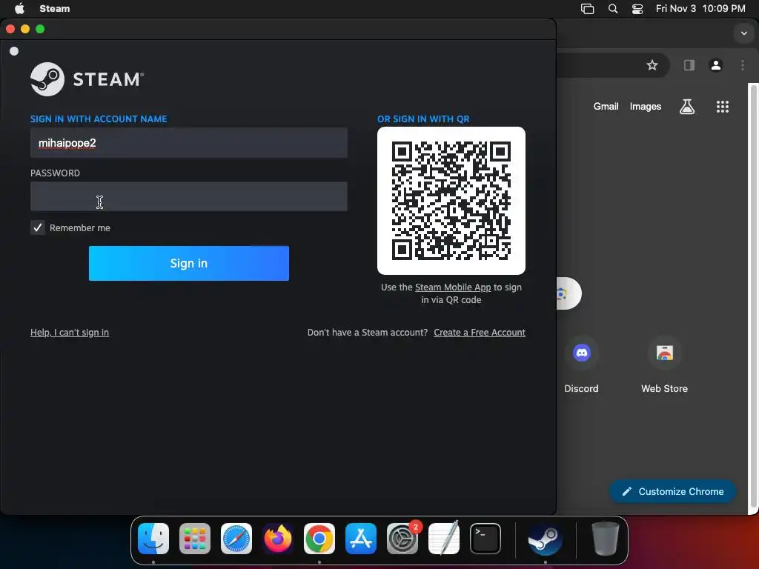Open the Steam Mobile App link
Viewport: 759px width, 569px height.
click(453, 287)
